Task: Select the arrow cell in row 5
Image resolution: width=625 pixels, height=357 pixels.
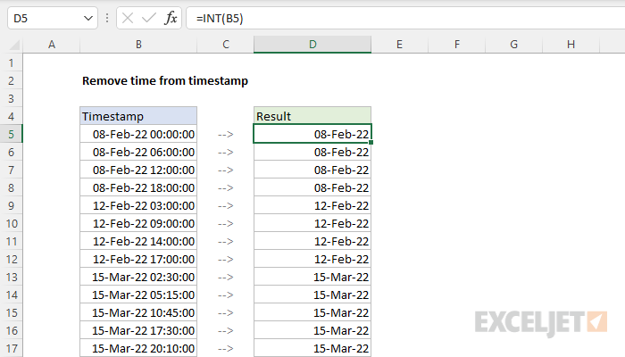Action: pyautogui.click(x=226, y=134)
